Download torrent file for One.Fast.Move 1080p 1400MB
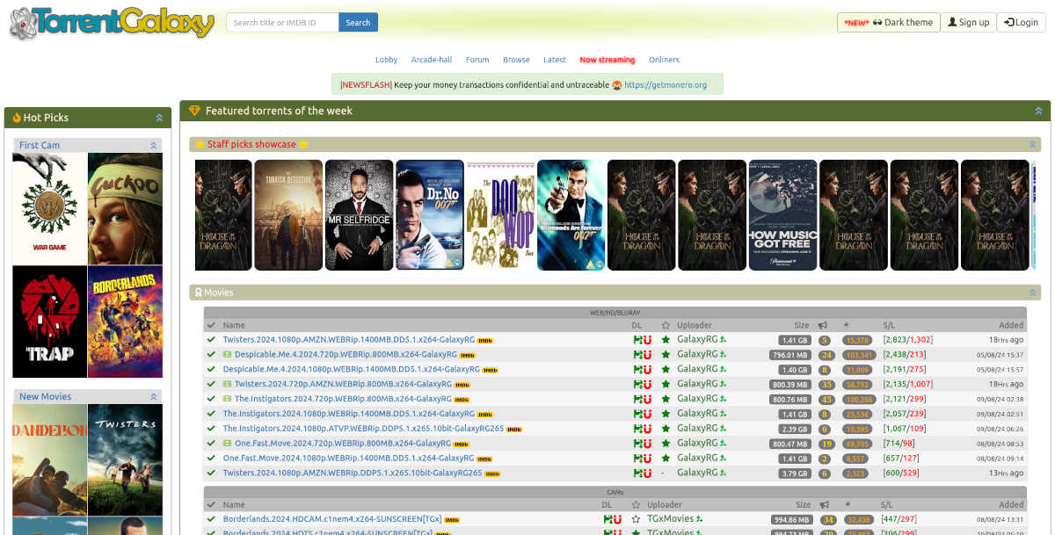The height and width of the screenshot is (535, 1055). point(637,458)
